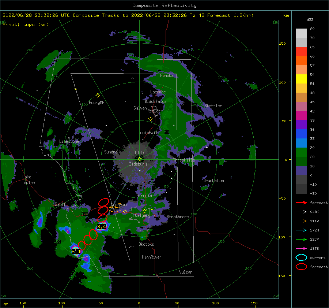
Task: Click the red forecast arrow legend icon
Action: [301, 203]
